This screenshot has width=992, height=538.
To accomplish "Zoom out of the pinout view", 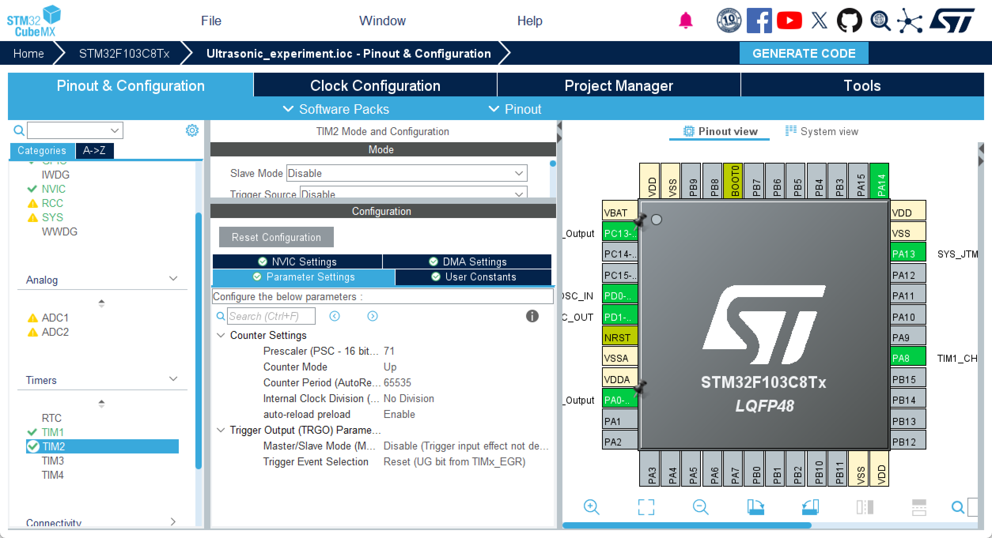I will pyautogui.click(x=700, y=507).
